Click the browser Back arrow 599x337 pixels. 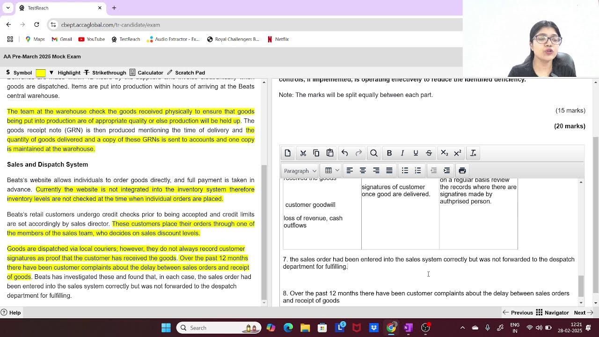[x=8, y=24]
